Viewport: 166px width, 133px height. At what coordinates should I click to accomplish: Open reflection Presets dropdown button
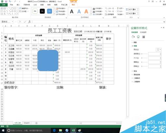[159, 50]
